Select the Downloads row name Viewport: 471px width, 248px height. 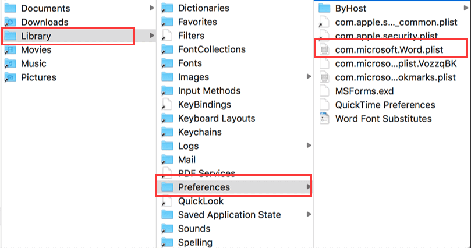pos(45,22)
